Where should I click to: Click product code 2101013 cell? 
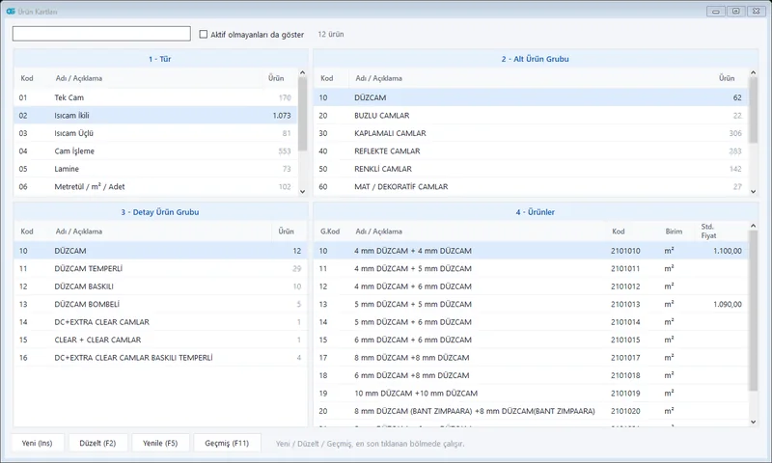625,304
